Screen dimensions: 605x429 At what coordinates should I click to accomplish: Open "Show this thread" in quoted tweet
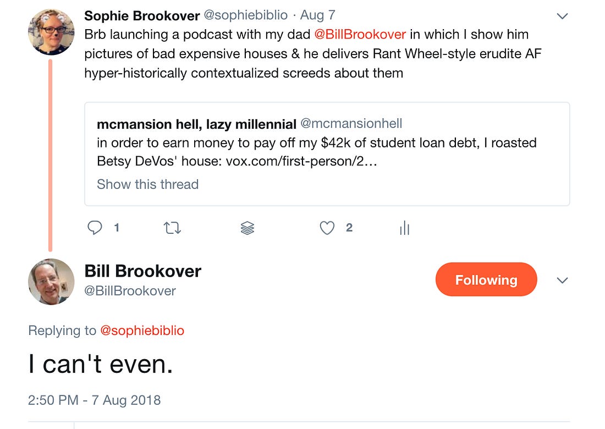[147, 184]
